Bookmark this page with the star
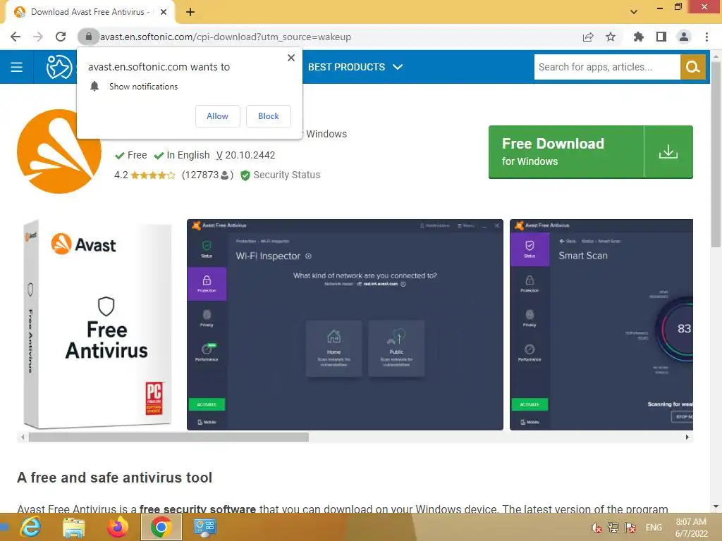This screenshot has width=722, height=541. [611, 37]
